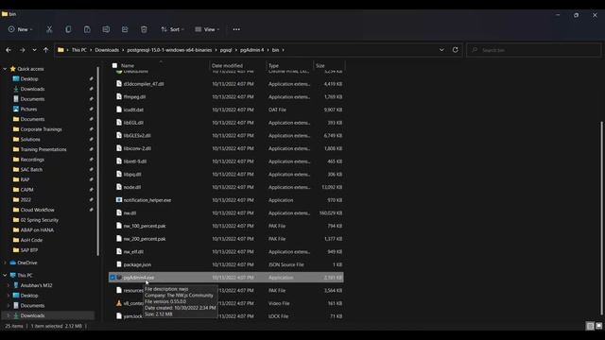
Task: Sort by the Date modified column
Action: tap(227, 65)
